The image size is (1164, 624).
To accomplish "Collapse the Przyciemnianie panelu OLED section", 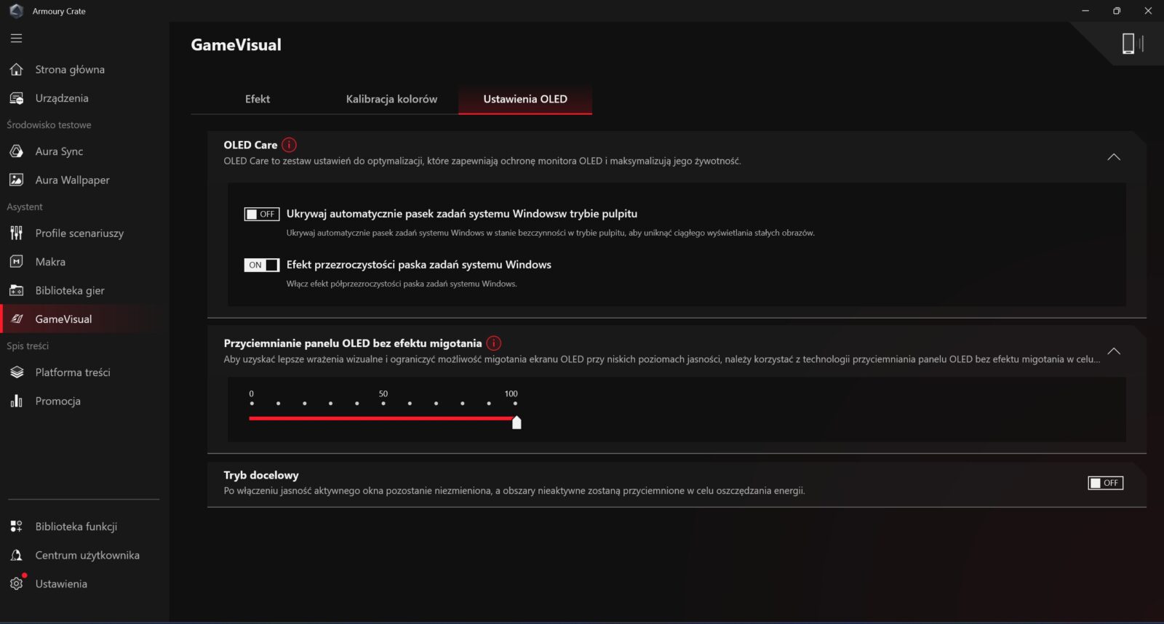I will click(1113, 351).
